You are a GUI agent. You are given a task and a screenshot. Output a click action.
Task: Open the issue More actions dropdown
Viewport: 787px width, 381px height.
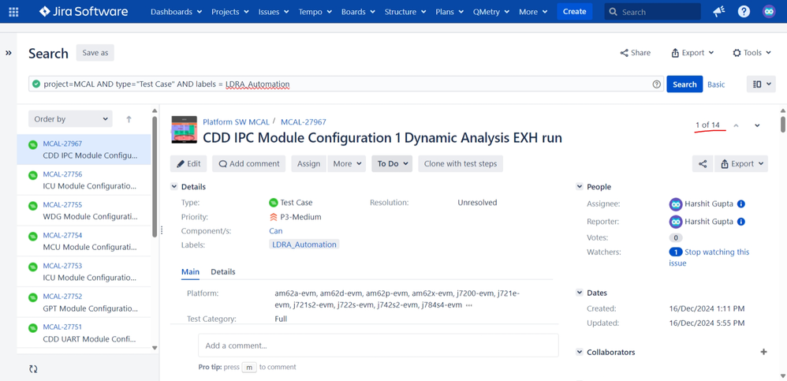347,163
